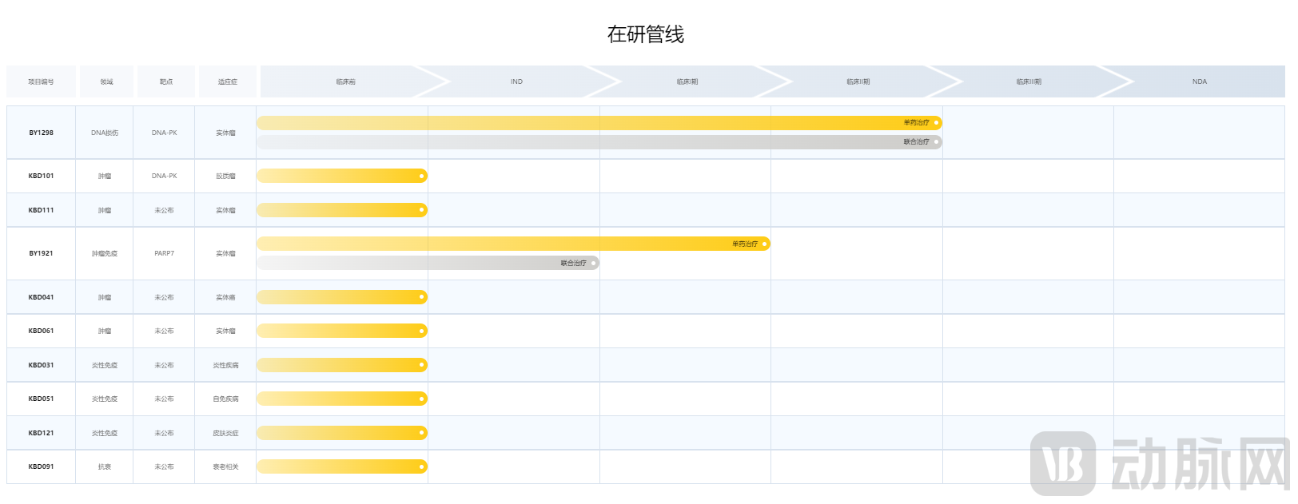Click project code KBD121
The width and height of the screenshot is (1298, 504).
pyautogui.click(x=41, y=433)
